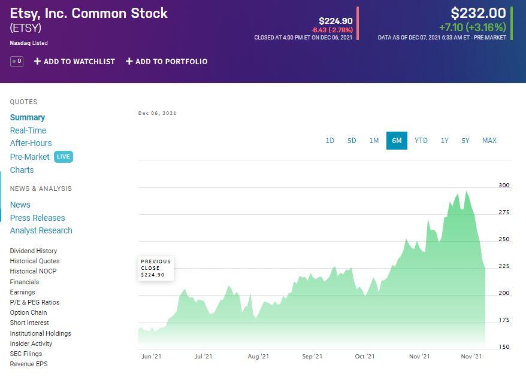Image resolution: width=526 pixels, height=377 pixels.
Task: Open P/E & PEG Ratios
Action: (x=35, y=302)
